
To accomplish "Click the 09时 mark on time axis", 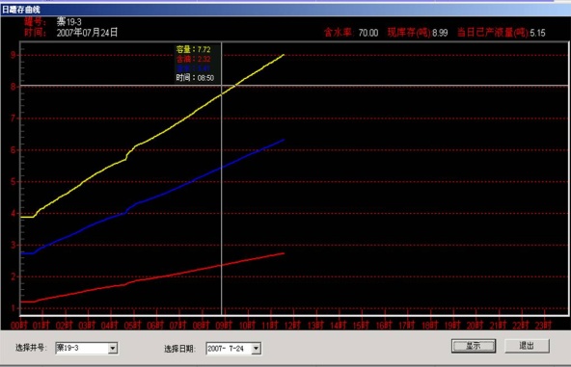I will pyautogui.click(x=225, y=325).
